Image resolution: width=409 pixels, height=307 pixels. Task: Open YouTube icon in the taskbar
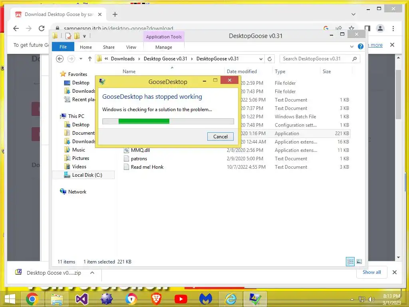point(181,299)
